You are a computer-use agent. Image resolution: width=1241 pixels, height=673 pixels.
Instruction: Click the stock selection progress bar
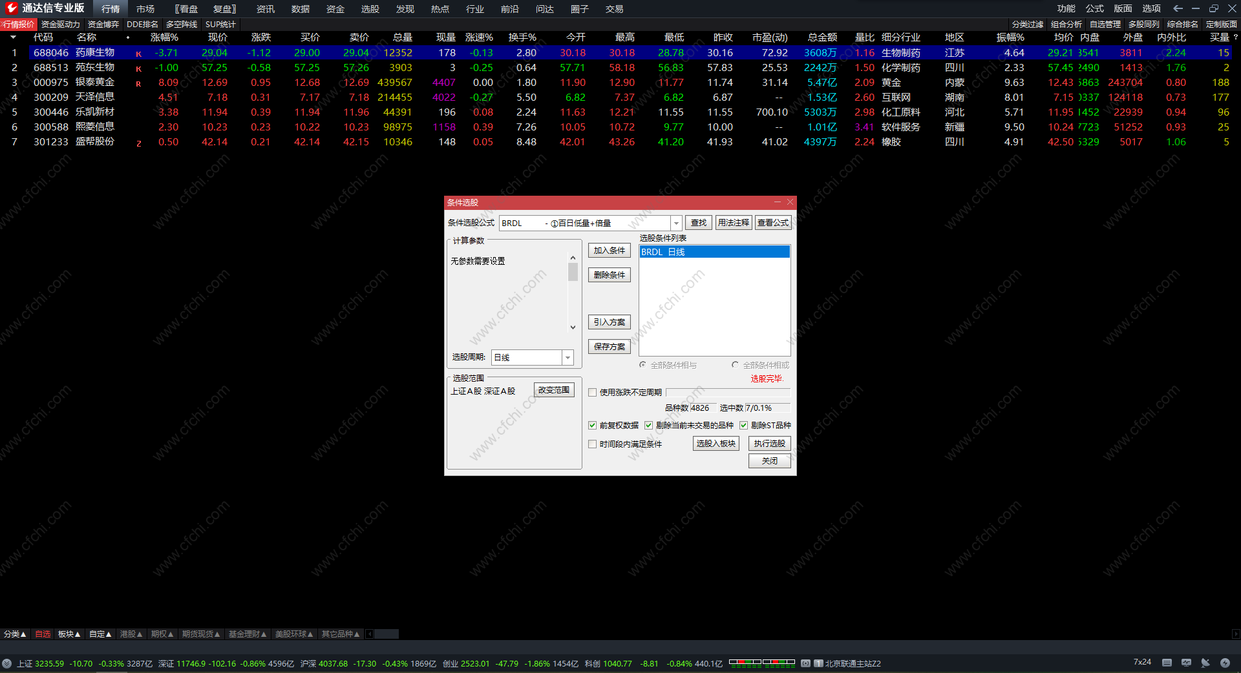728,392
